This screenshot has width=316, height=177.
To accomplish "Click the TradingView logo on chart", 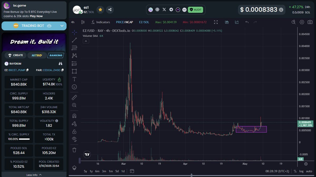I will point(87,155).
